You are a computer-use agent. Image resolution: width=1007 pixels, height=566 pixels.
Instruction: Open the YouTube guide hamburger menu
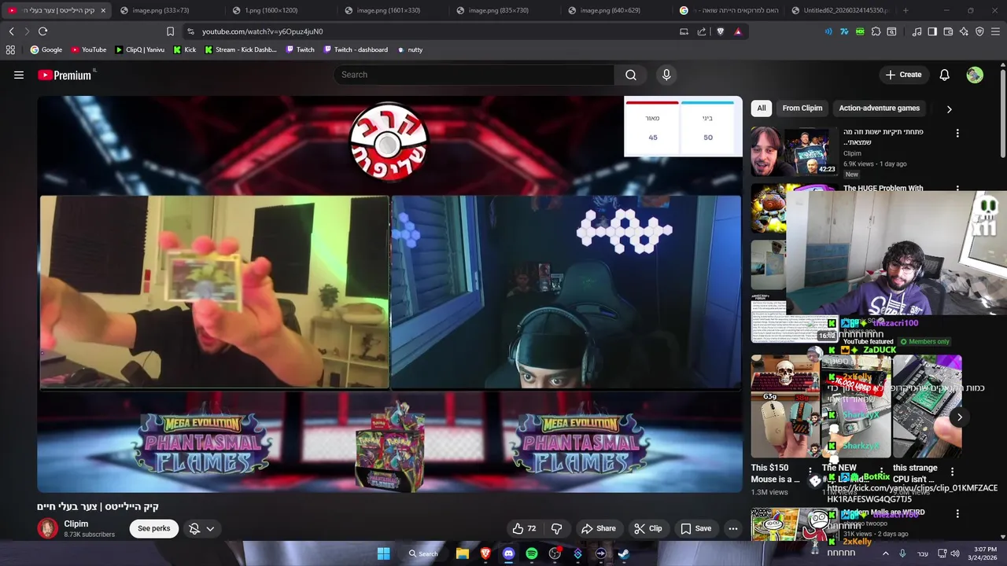tap(19, 75)
